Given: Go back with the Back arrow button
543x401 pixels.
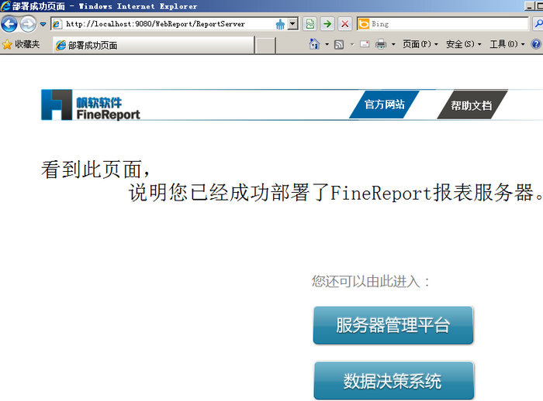Looking at the screenshot, I should point(9,24).
